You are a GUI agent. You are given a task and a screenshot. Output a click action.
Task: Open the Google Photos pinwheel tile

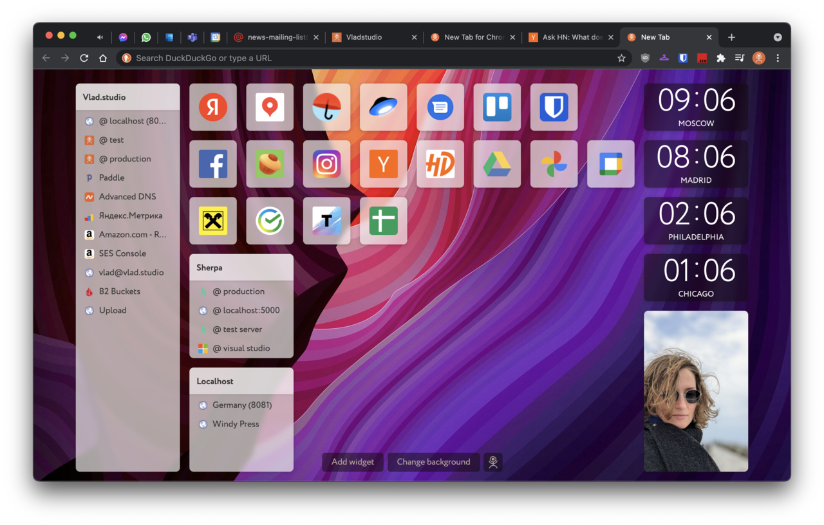click(x=554, y=164)
